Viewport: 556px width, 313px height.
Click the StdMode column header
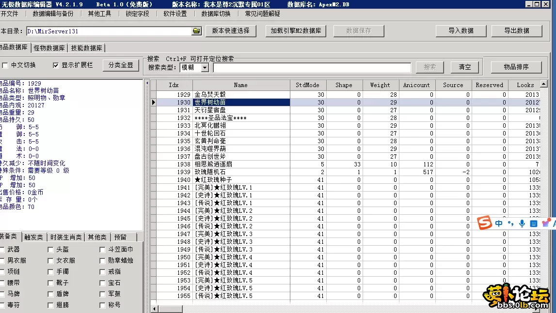(x=307, y=85)
